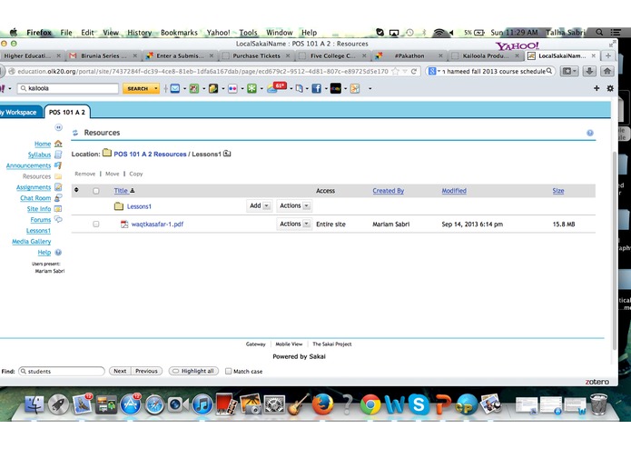Click the URL address bar
This screenshot has width=631, height=449.
(203, 71)
